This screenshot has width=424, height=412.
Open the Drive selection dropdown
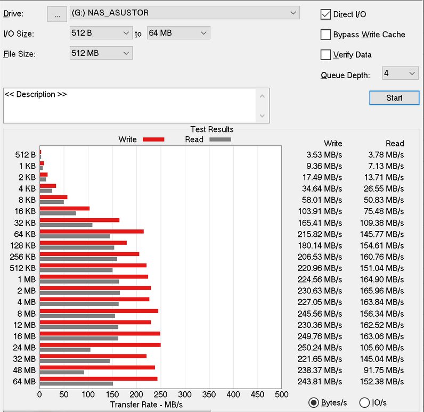[x=185, y=13]
